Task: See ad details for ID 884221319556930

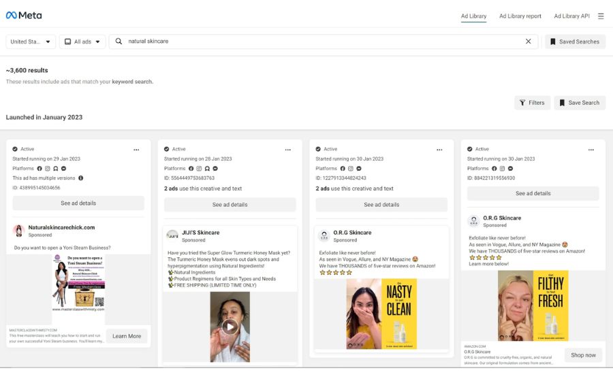Action: tap(533, 193)
